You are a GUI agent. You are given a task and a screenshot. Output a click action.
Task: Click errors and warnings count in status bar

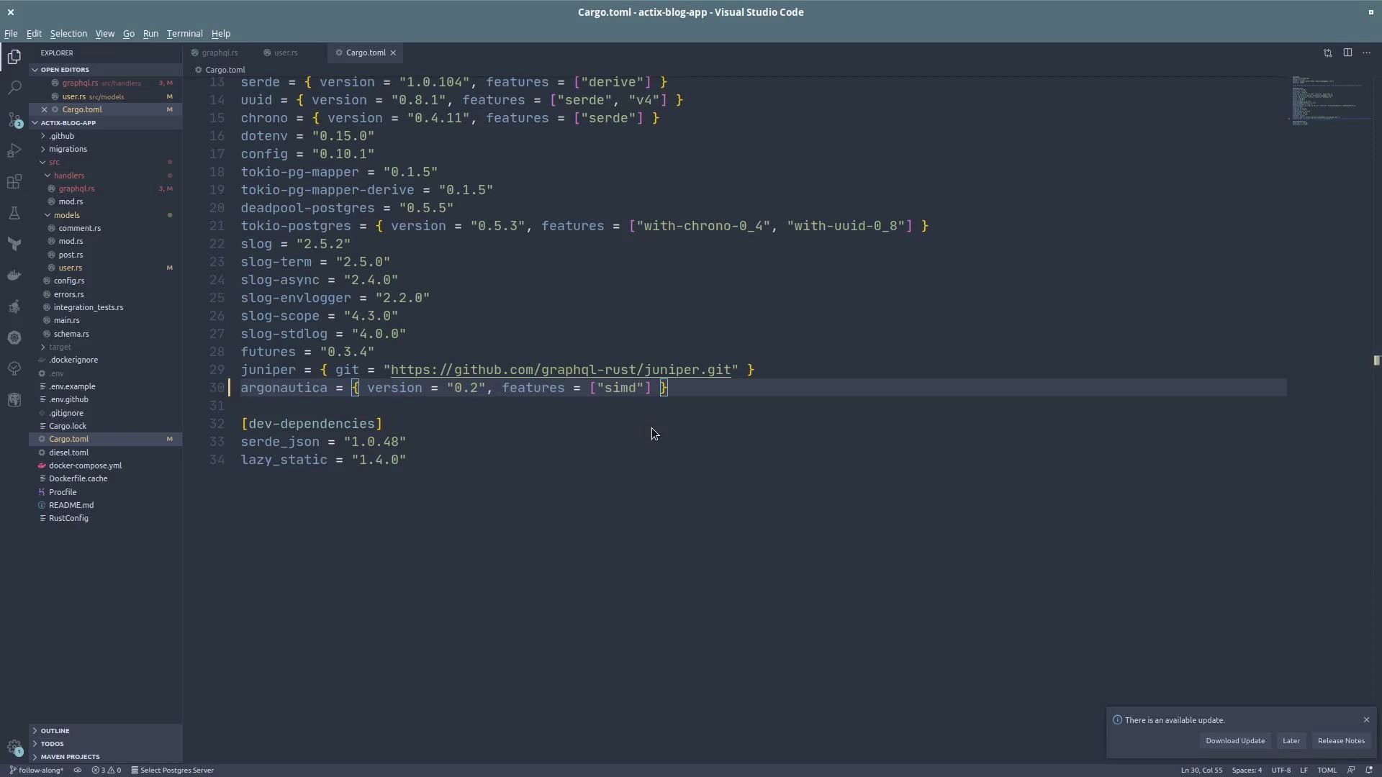(107, 770)
